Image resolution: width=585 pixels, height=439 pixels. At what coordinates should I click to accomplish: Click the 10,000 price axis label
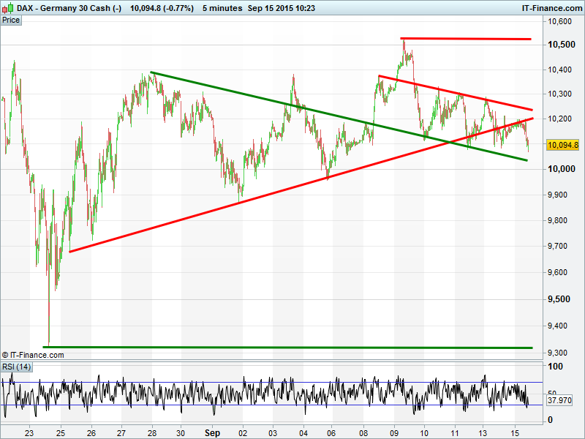pyautogui.click(x=561, y=169)
